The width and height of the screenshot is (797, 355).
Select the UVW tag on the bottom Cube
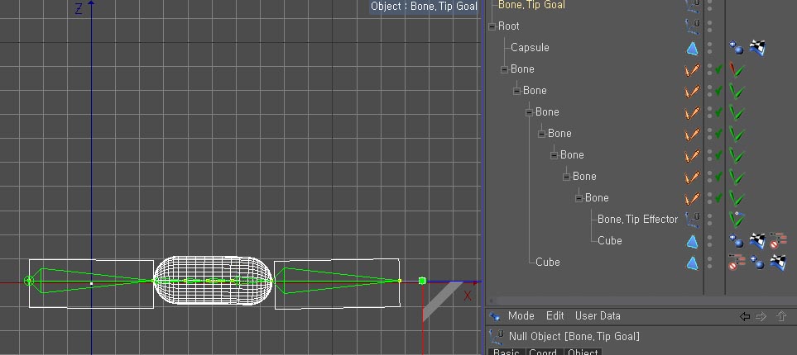pos(778,263)
